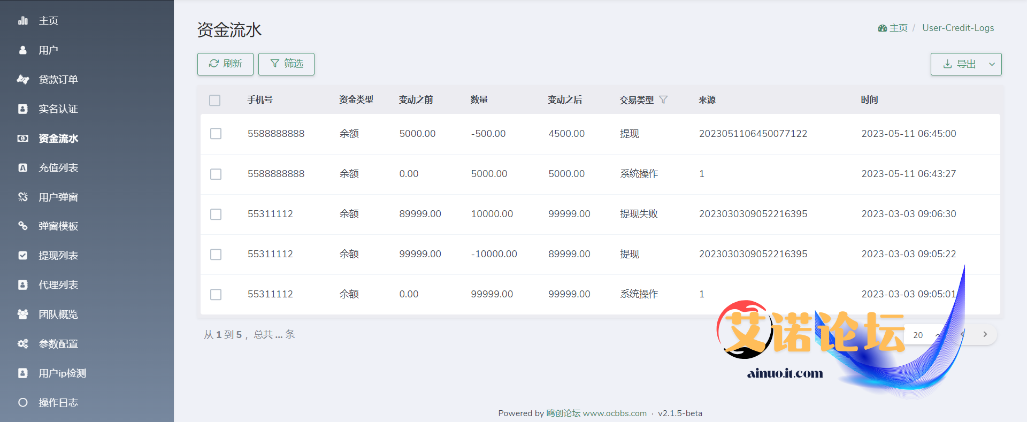Check the row with time 2023-03-03 09:05:01
This screenshot has width=1027, height=422.
tap(216, 295)
